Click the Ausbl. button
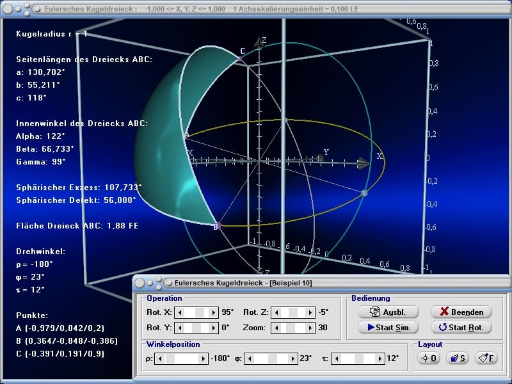 388,312
